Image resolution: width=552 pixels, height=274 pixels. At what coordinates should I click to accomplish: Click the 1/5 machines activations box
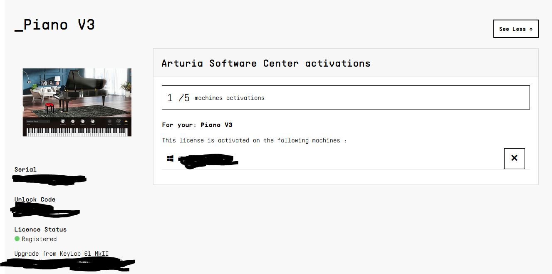346,97
